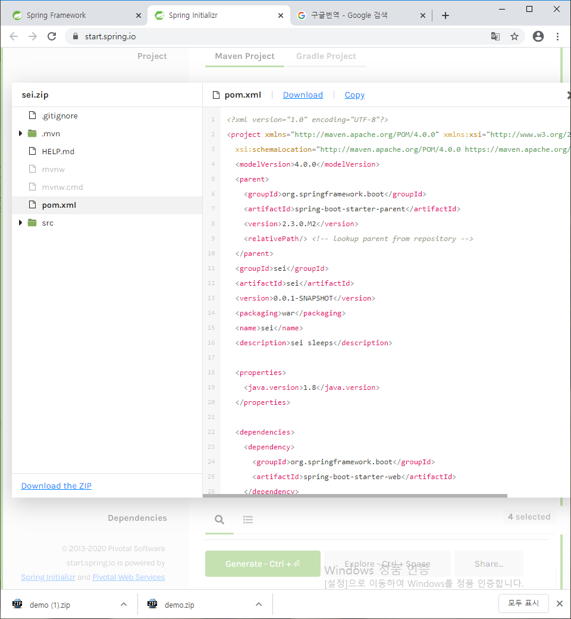571x619 pixels.
Task: Close the Spring Framework tab
Action: [x=139, y=15]
